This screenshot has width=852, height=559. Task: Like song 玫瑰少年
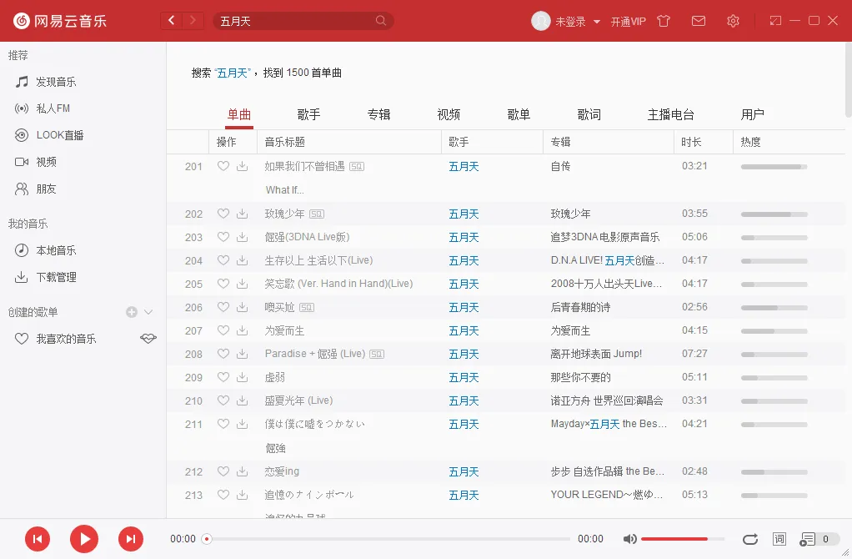tap(223, 214)
